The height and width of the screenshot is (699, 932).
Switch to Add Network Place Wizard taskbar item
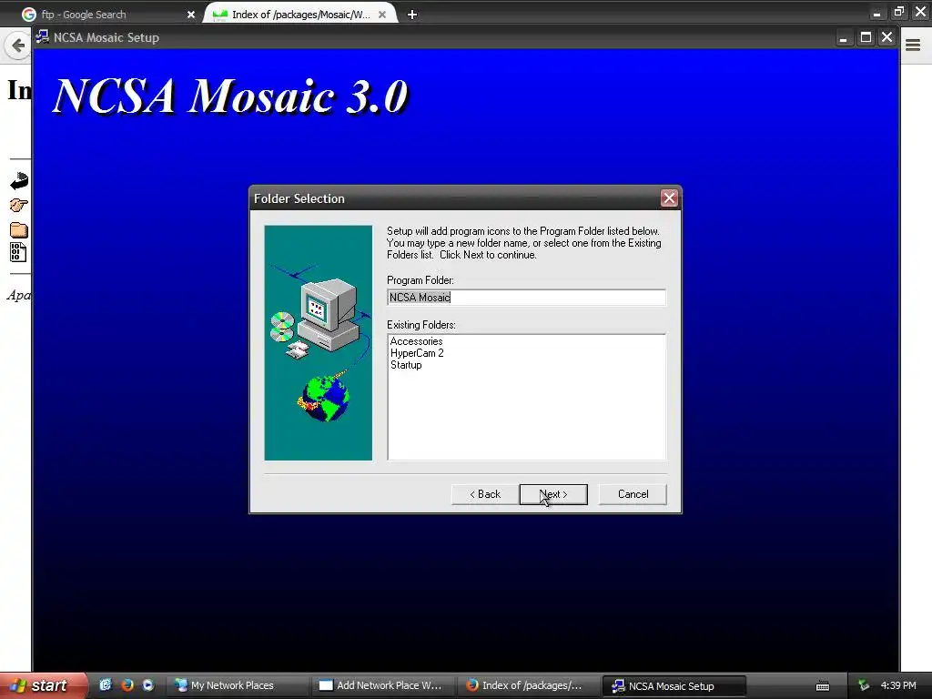(x=383, y=685)
